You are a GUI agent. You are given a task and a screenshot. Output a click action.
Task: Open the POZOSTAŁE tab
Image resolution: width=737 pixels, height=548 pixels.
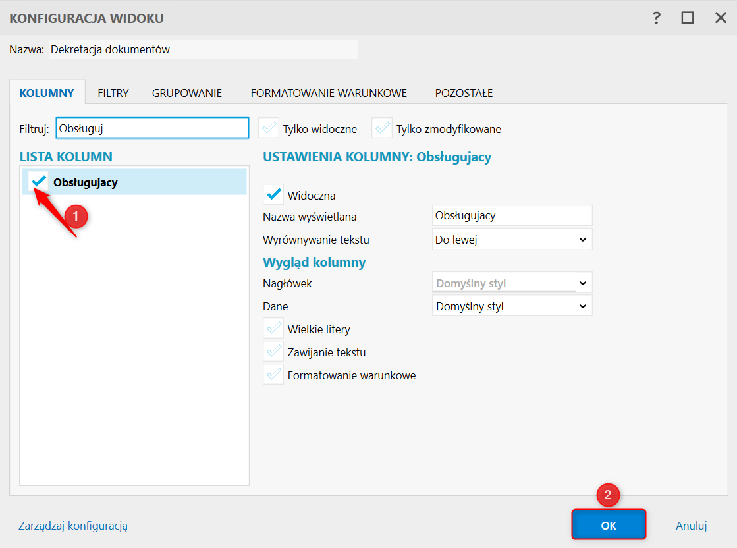point(464,93)
